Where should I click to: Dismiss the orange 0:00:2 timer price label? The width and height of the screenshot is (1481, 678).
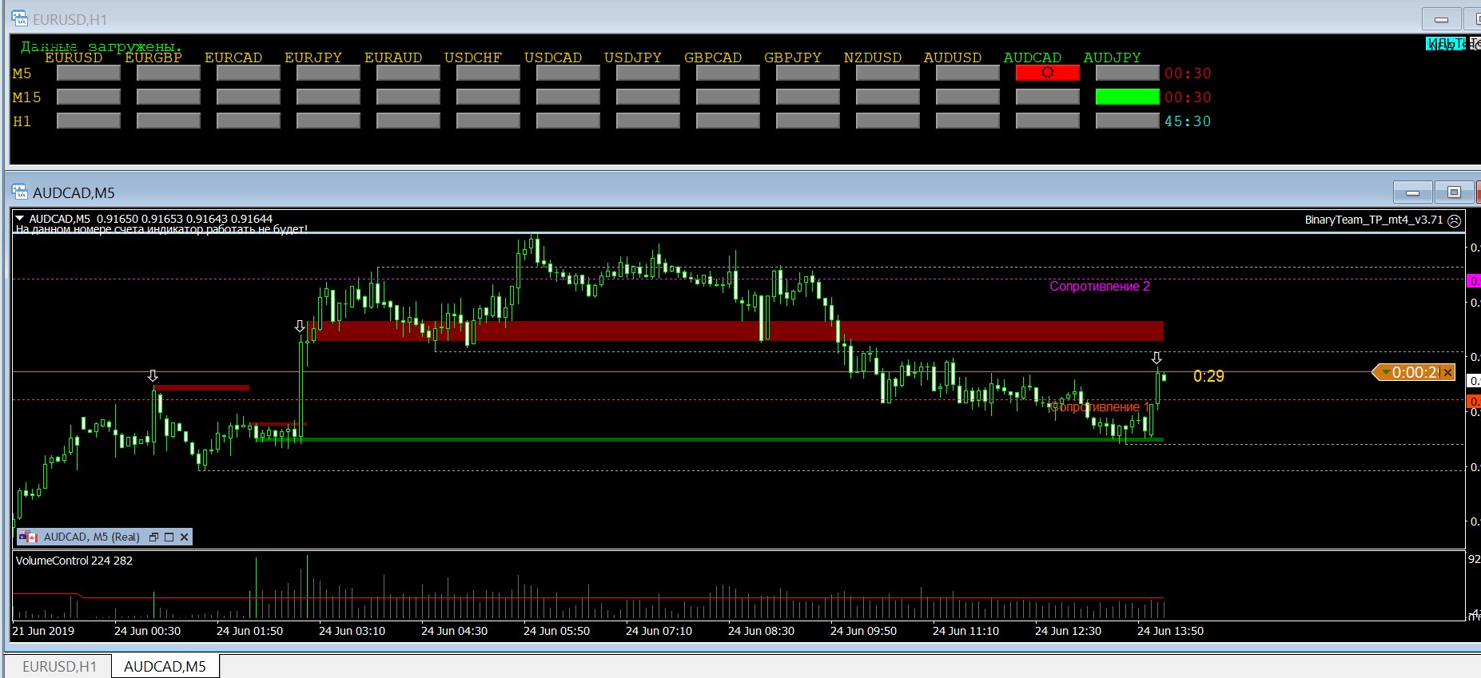coord(1447,373)
